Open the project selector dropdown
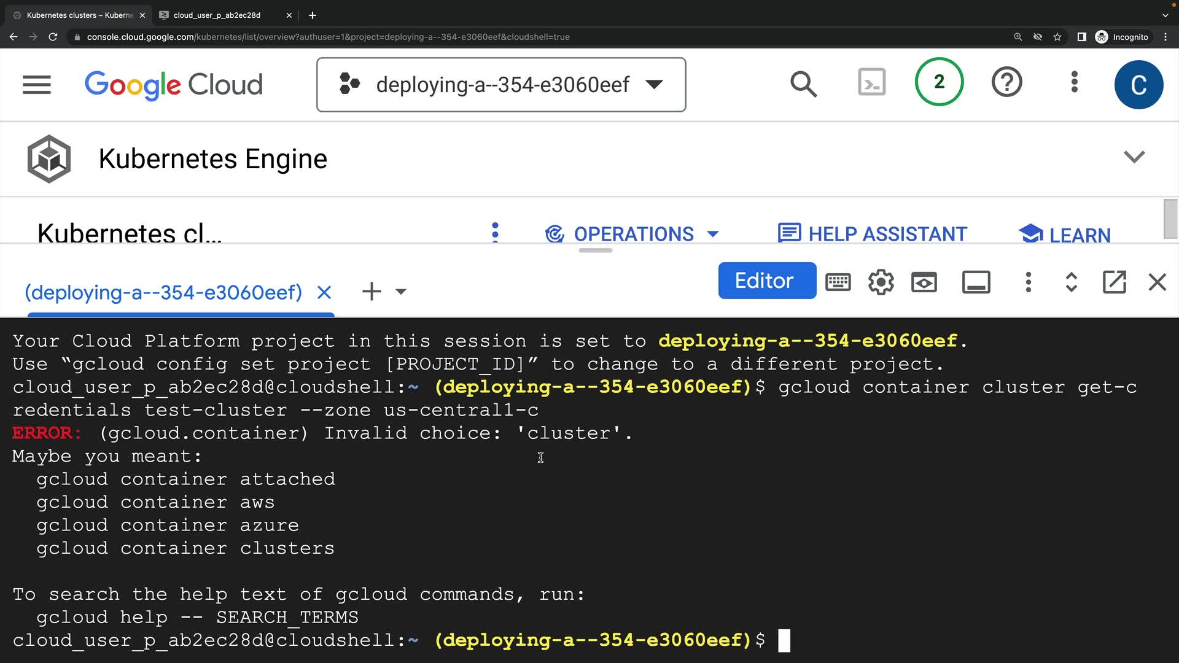The image size is (1179, 663). point(501,85)
